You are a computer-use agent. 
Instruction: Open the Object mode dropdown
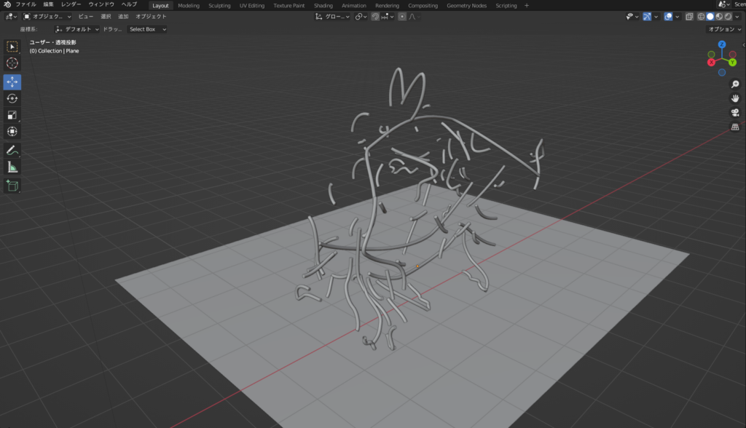click(x=47, y=17)
